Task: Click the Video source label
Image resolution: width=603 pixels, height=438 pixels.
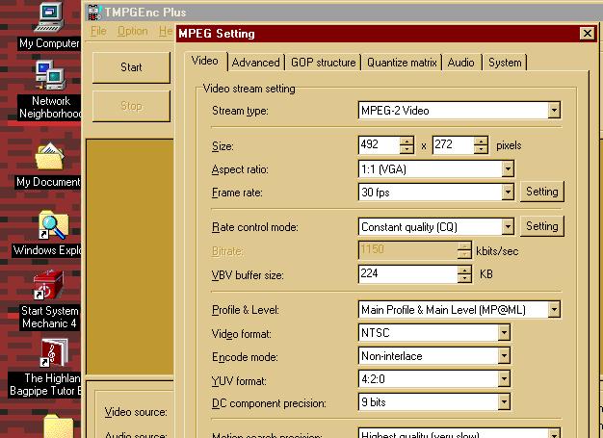Action: [136, 412]
